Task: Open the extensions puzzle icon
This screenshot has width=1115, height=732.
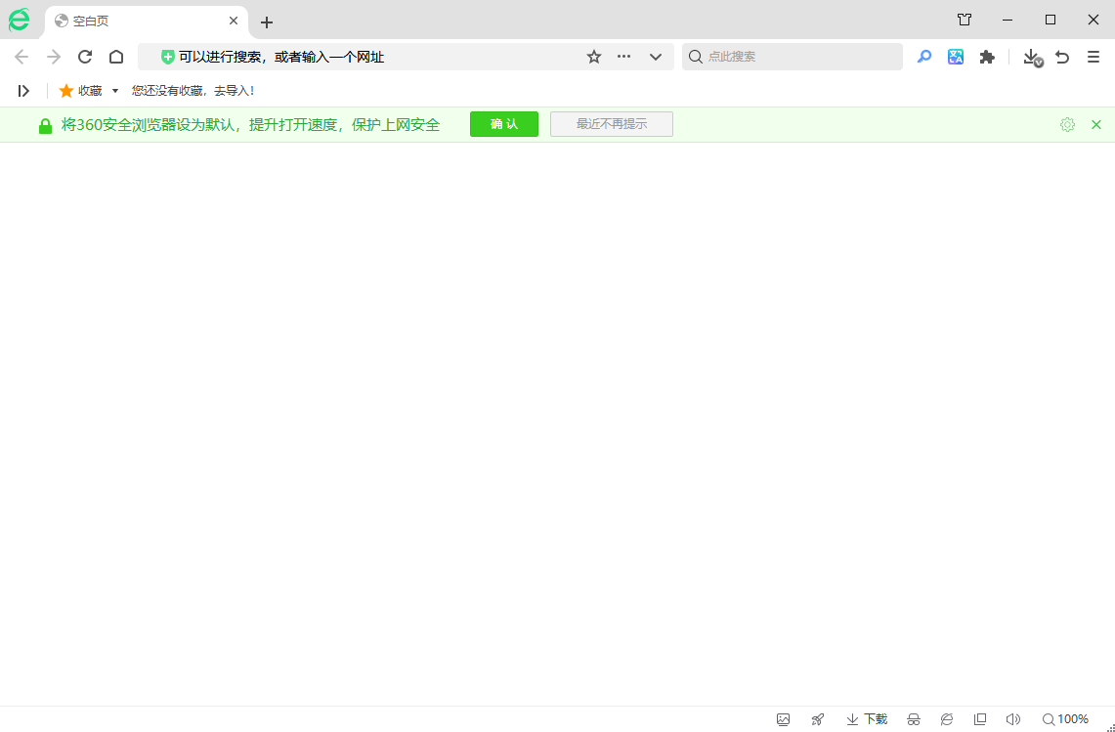Action: (987, 57)
